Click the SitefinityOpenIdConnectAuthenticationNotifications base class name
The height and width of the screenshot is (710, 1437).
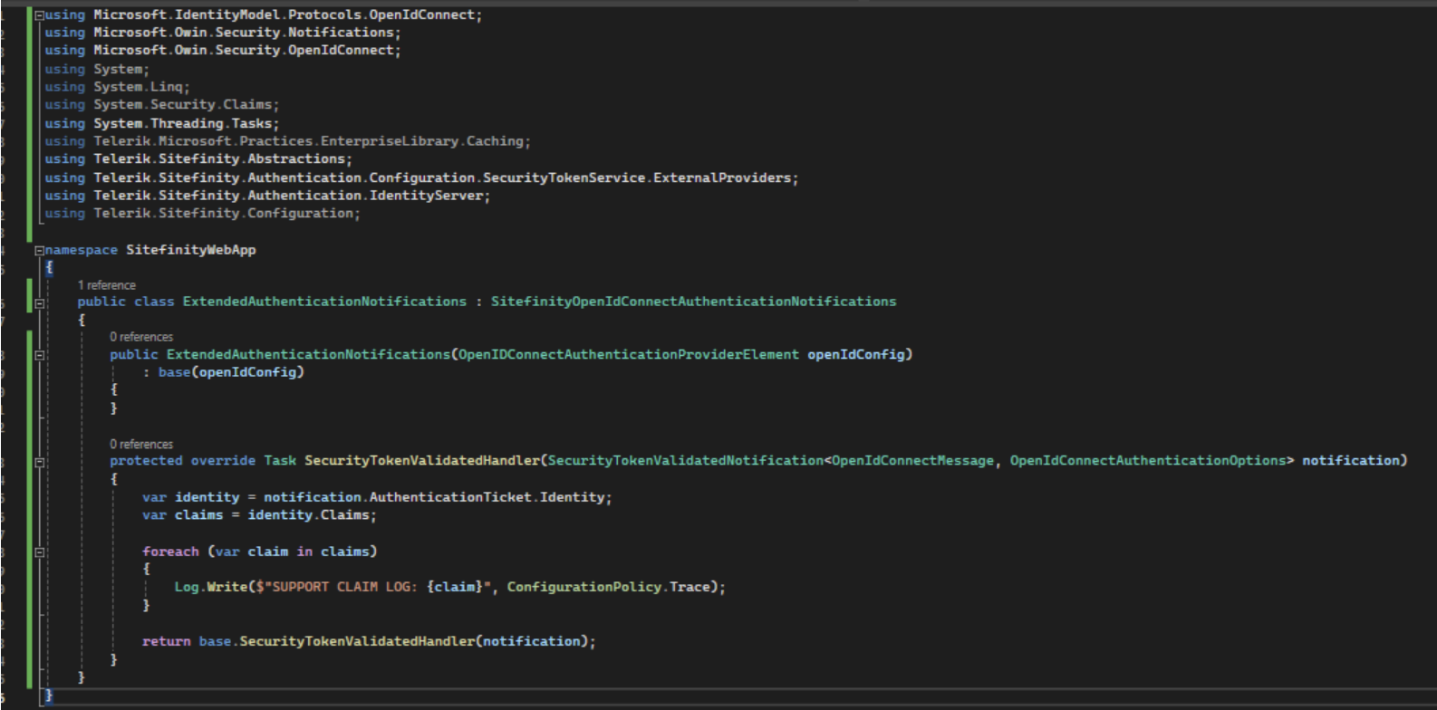693,302
